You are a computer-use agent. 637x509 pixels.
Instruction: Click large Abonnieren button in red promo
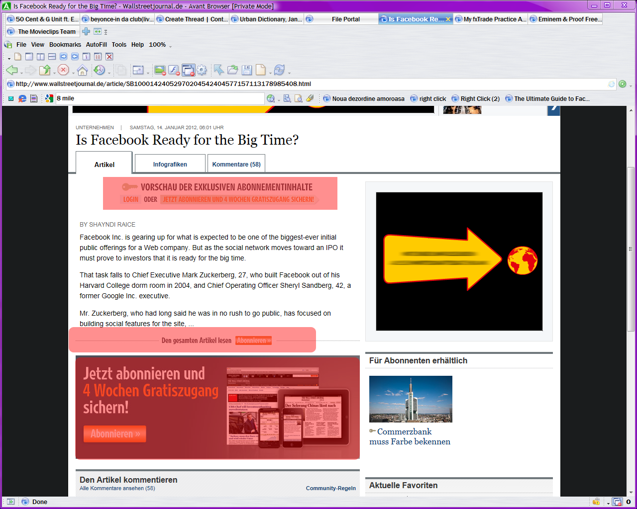tap(115, 434)
